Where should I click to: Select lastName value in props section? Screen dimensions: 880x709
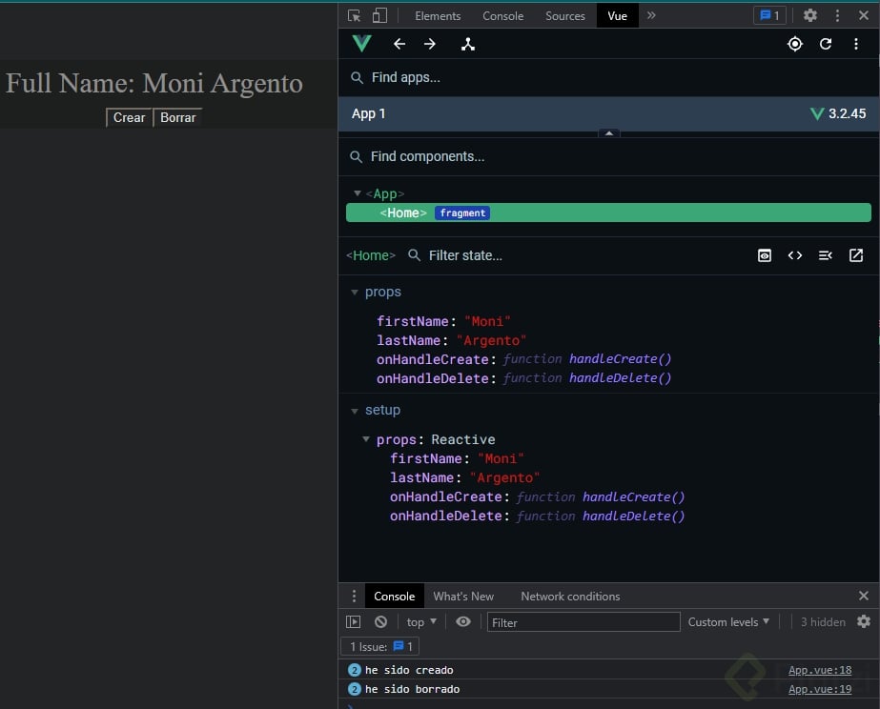491,340
